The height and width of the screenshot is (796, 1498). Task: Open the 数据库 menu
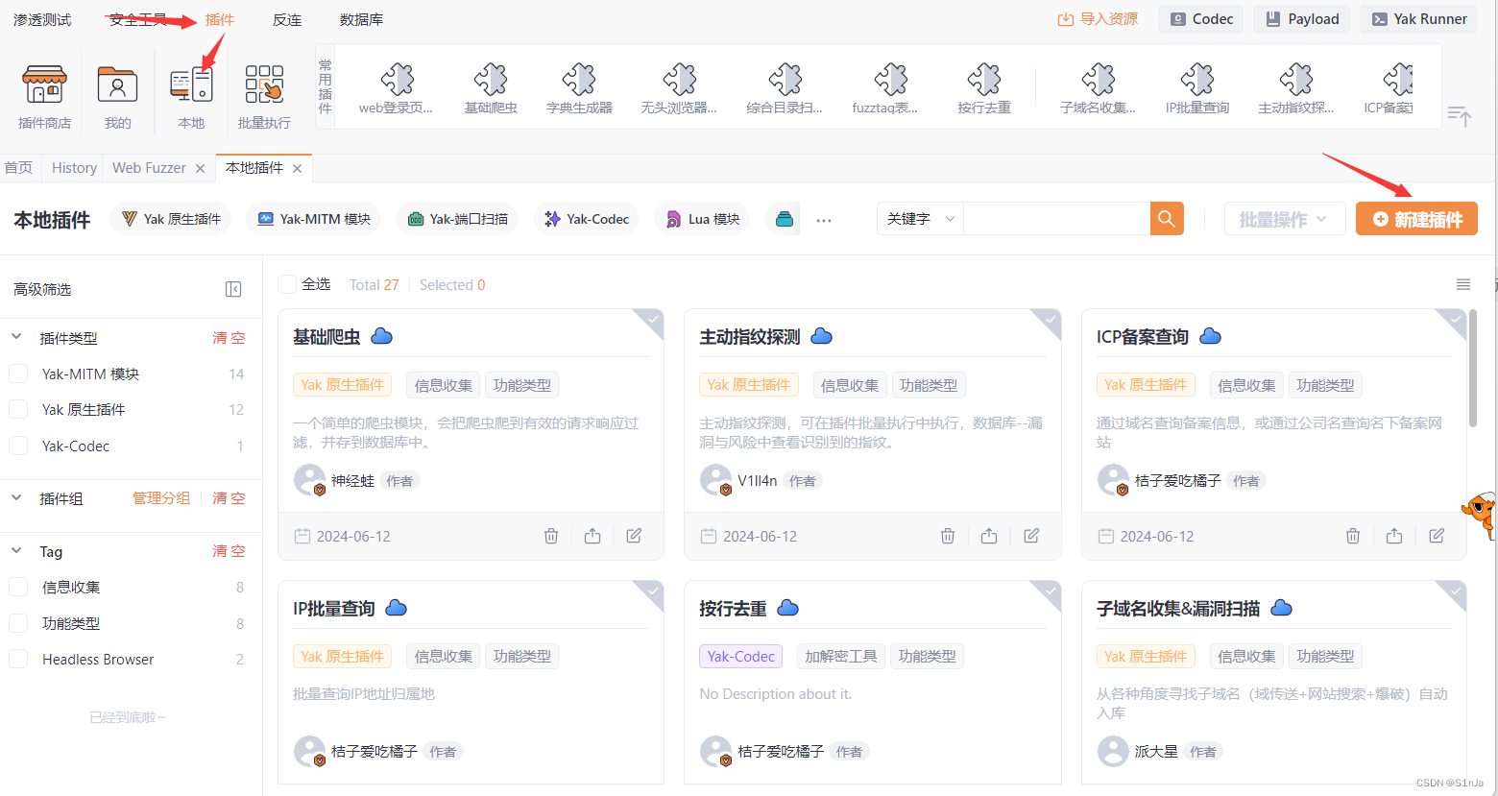361,18
